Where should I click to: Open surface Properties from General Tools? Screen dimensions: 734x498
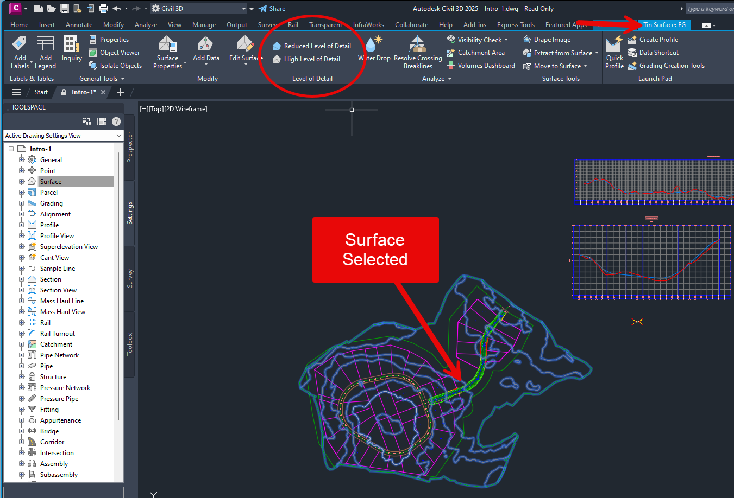coord(109,40)
